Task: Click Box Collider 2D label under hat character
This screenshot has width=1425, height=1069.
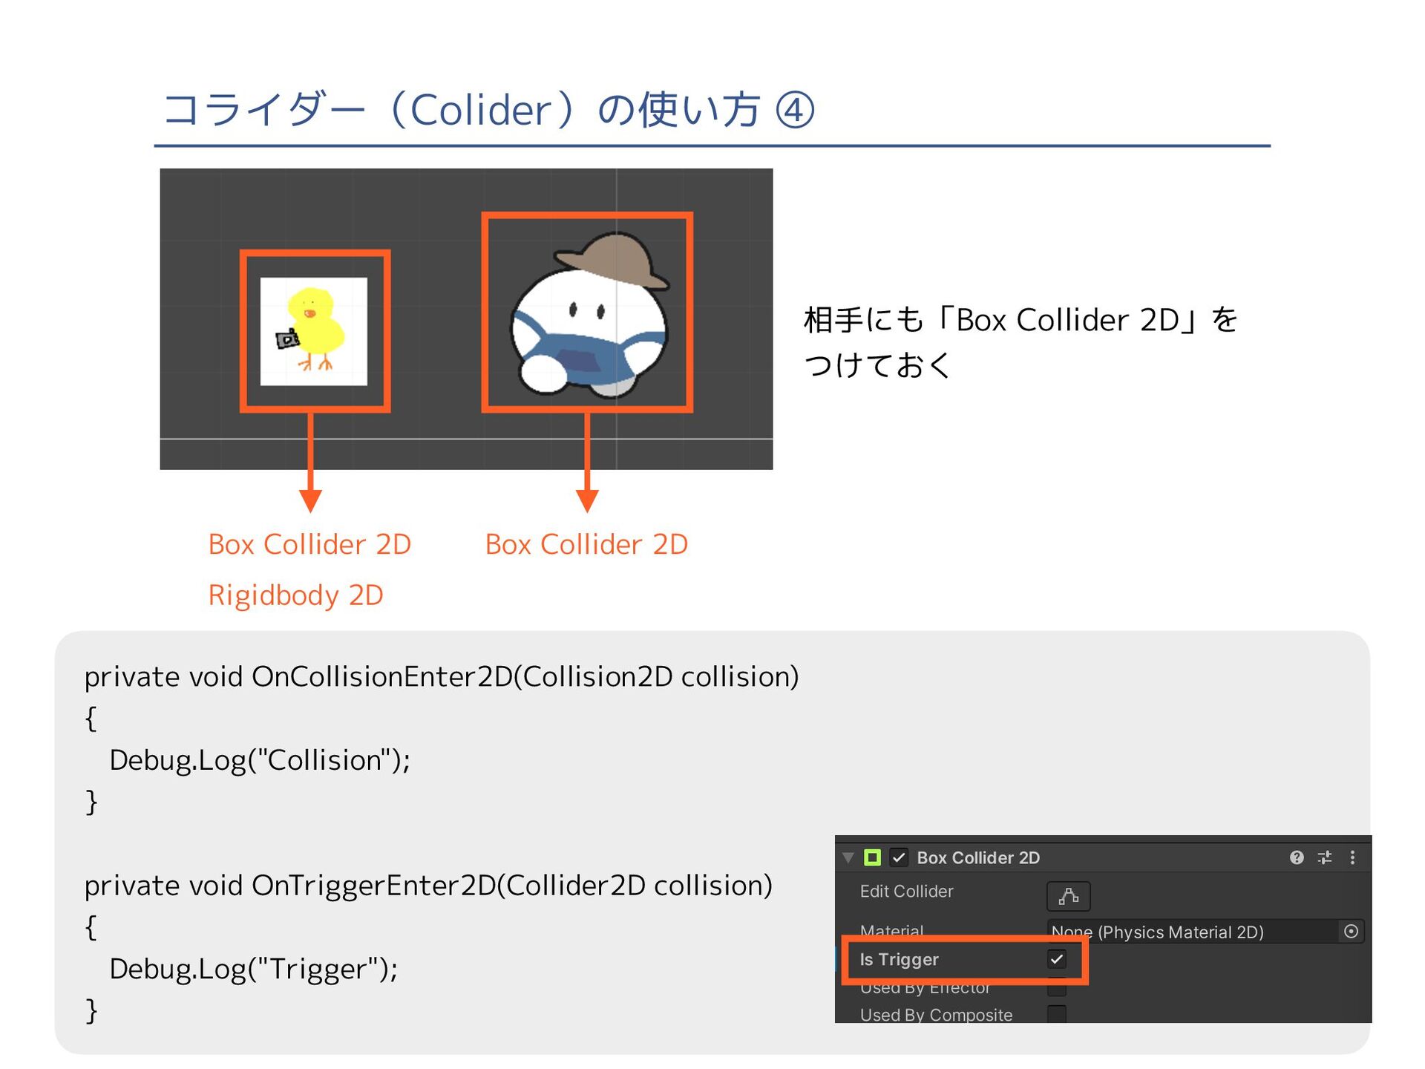Action: [x=586, y=544]
